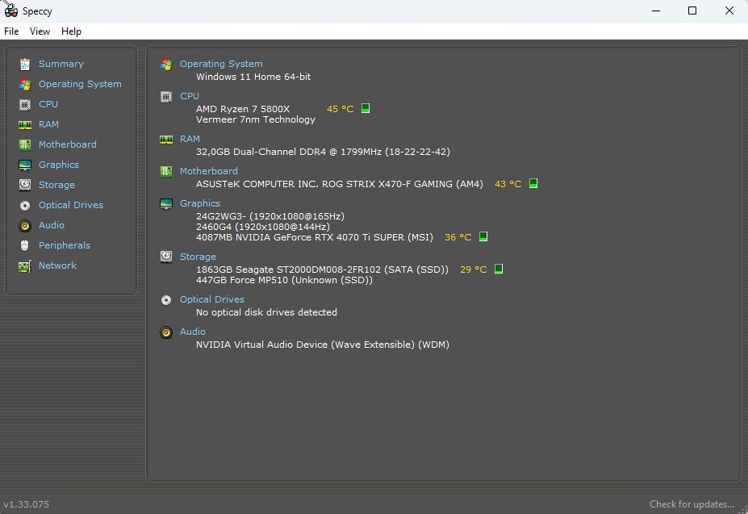Click the Peripherals mouse icon in sidebar
The height and width of the screenshot is (514, 748).
coord(25,245)
